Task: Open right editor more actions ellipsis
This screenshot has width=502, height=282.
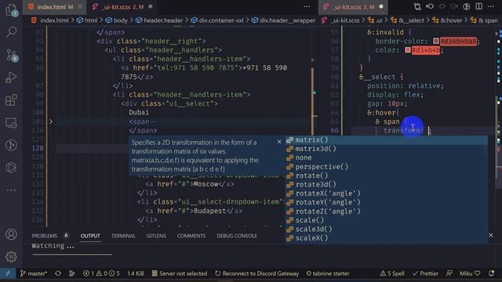Action: (x=491, y=6)
